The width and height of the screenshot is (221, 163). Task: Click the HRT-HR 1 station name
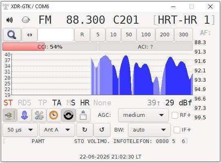[x=184, y=20]
